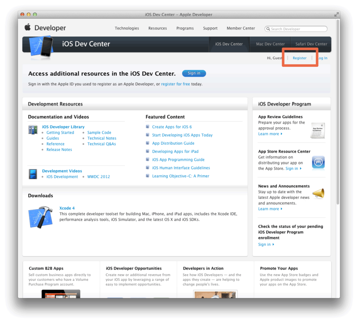
Task: Click the Xcode 4 download link
Action: point(67,208)
